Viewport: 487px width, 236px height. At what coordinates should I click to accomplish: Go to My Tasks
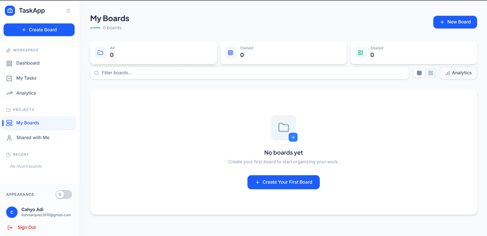(39, 78)
